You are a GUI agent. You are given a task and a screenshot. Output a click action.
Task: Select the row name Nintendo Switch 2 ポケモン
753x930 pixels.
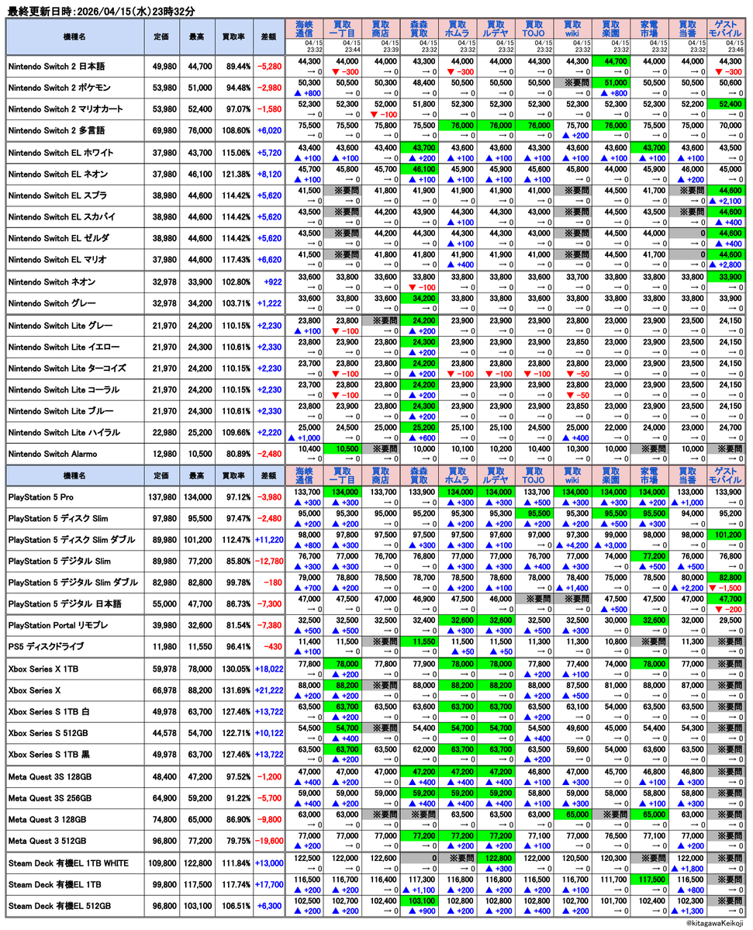click(x=59, y=88)
